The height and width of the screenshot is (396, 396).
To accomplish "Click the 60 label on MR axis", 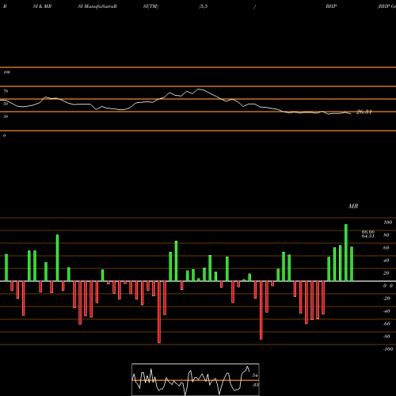I will pos(386,248).
